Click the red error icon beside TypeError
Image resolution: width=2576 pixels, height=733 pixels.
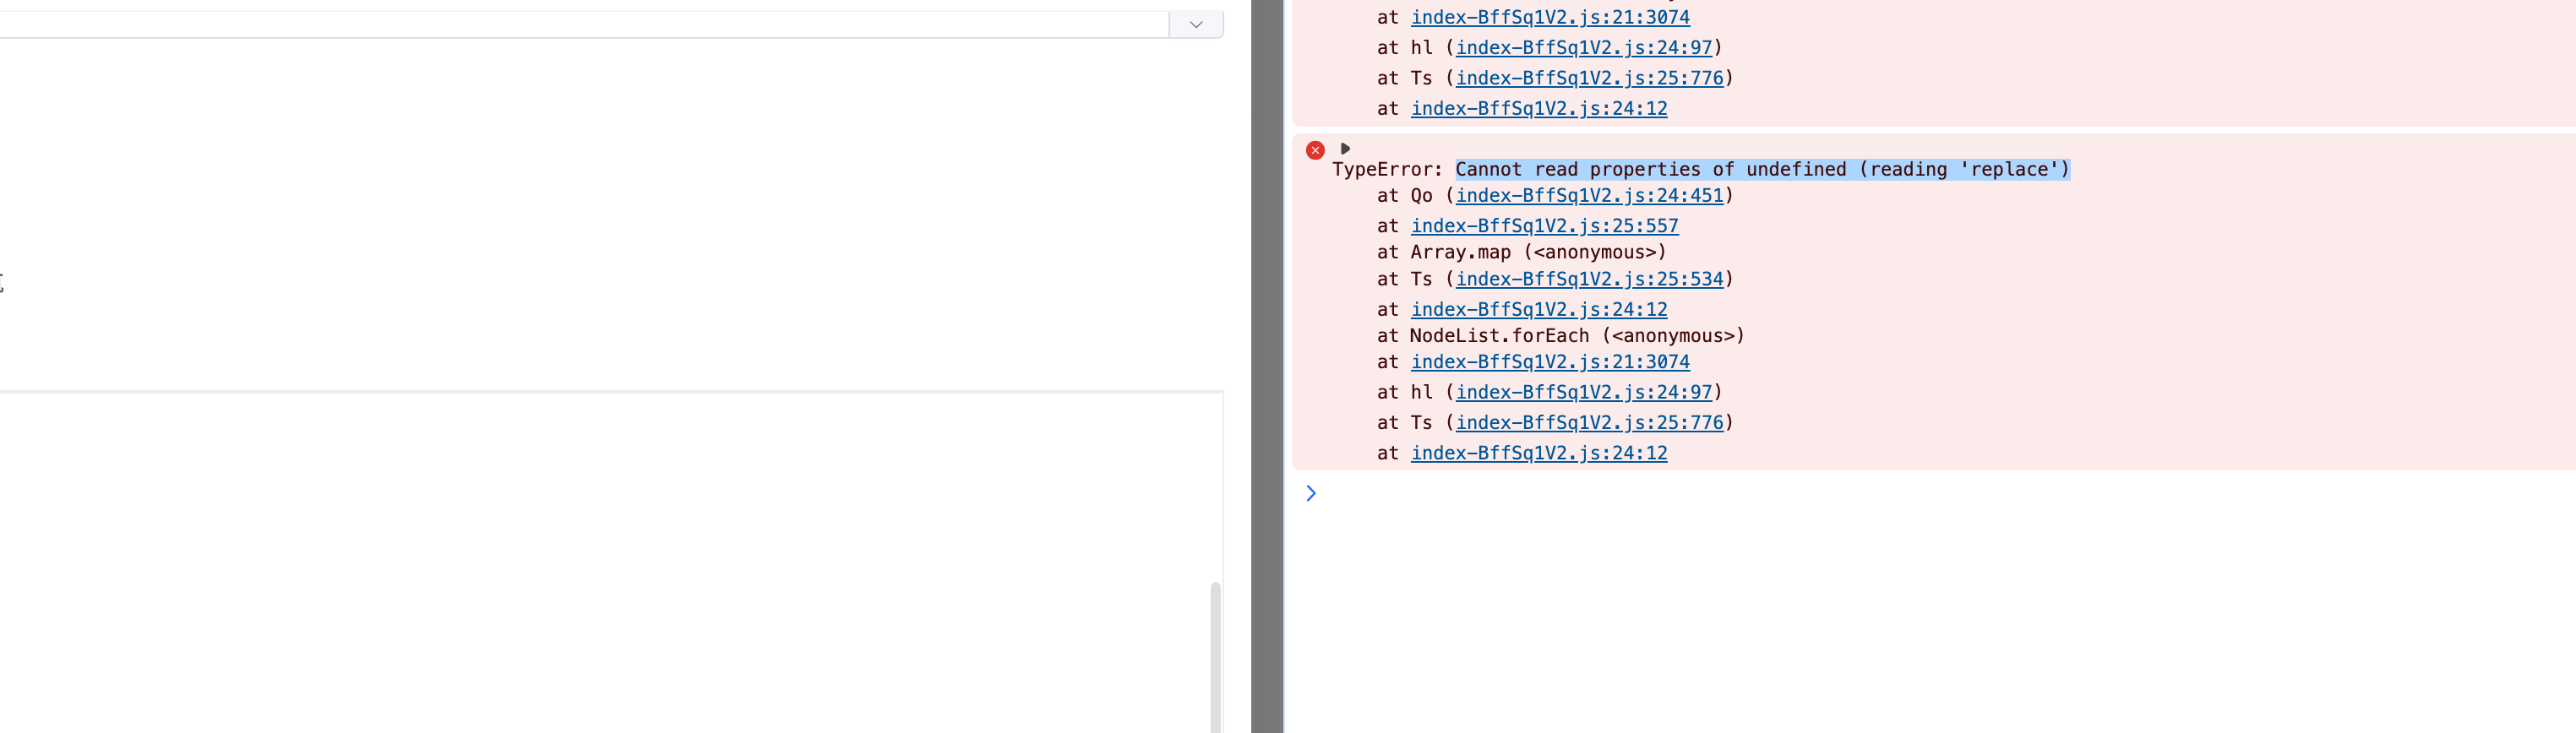1315,150
